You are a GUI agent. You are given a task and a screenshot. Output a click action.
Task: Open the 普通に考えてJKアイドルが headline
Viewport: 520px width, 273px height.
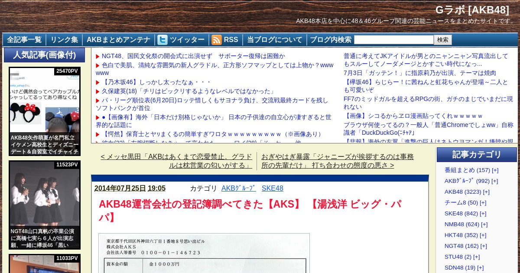tap(426, 60)
